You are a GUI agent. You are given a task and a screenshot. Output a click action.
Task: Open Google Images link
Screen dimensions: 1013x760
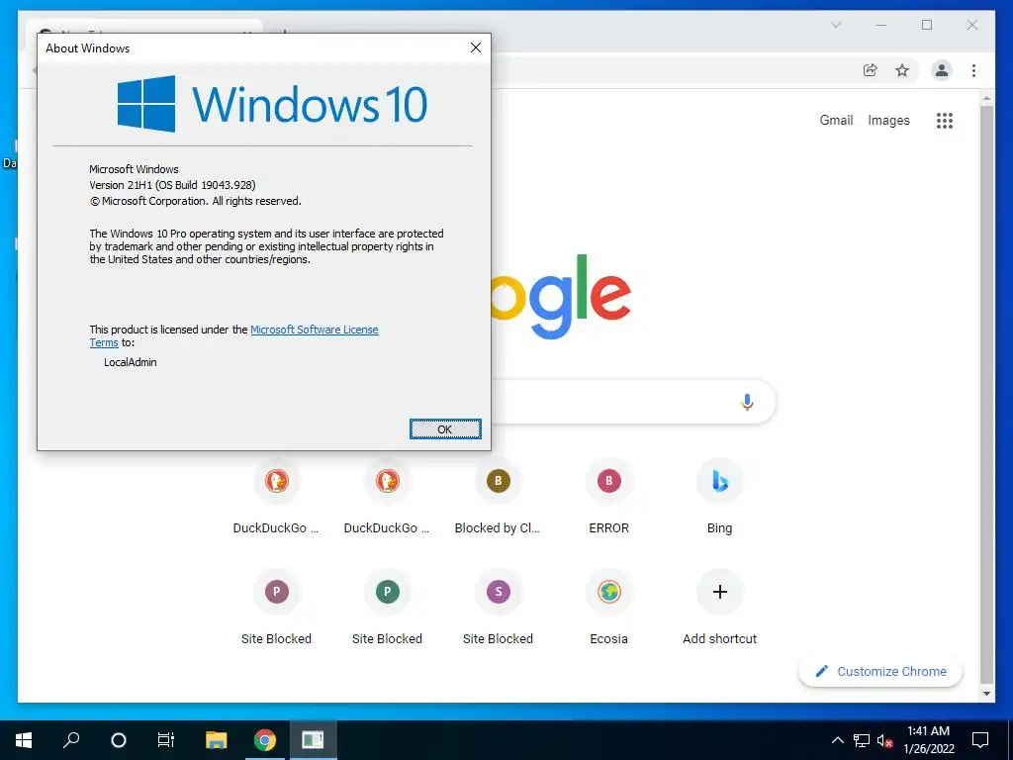(x=888, y=120)
